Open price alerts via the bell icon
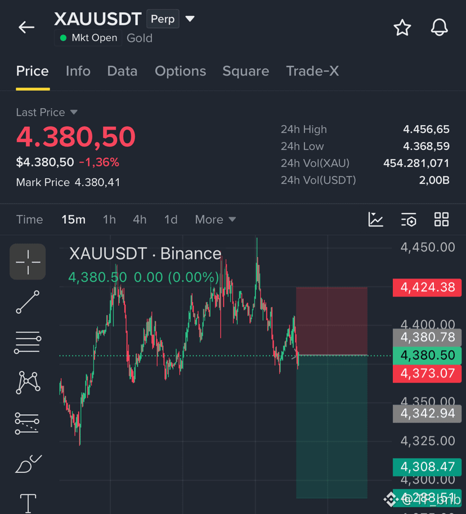This screenshot has width=466, height=514. 439,27
